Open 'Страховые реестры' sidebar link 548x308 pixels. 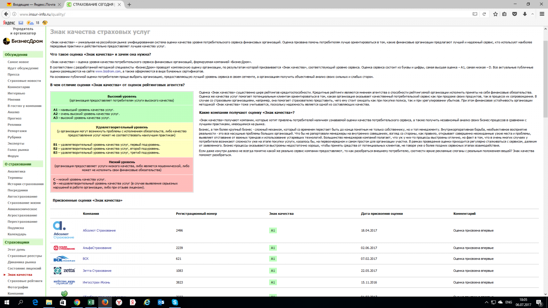click(x=25, y=256)
